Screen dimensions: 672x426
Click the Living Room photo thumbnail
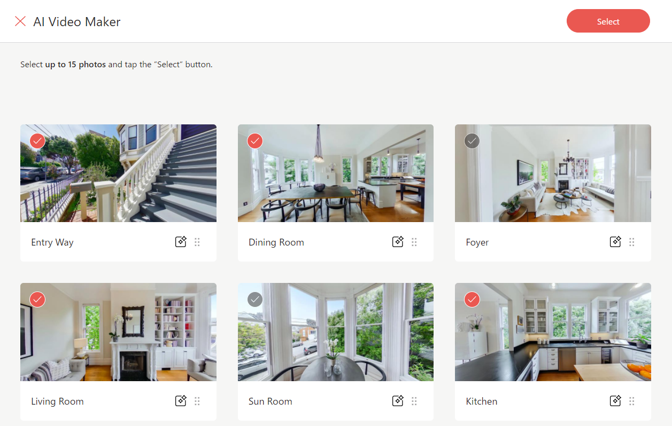pyautogui.click(x=118, y=336)
